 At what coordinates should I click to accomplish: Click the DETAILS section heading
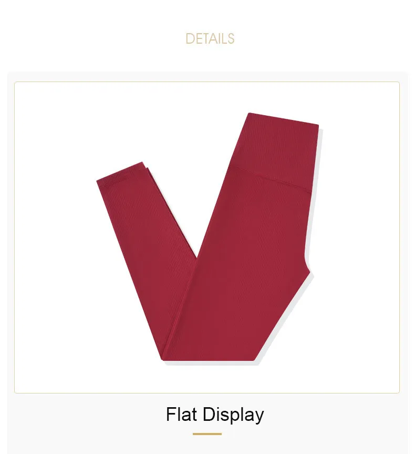pyautogui.click(x=210, y=39)
